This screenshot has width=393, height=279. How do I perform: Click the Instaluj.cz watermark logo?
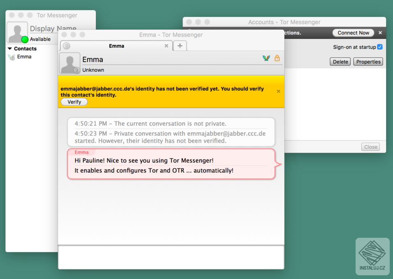coord(372,256)
